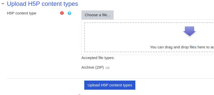Click the Choose a file... button
214x95 pixels.
coord(98,15)
